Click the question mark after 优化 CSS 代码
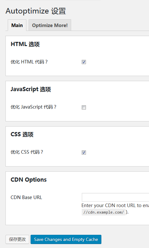149x248 pixels. (42, 152)
